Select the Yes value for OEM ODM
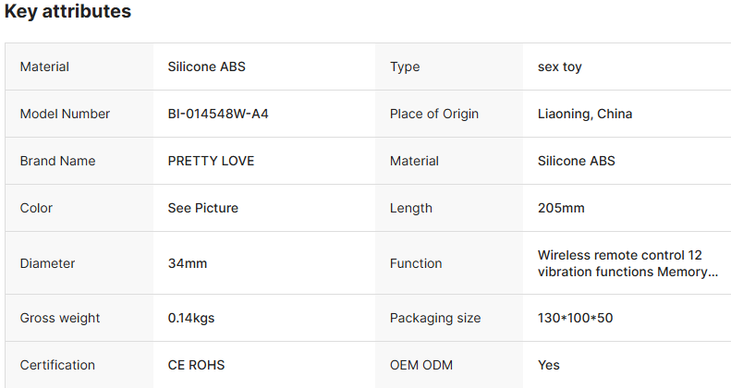 click(549, 365)
